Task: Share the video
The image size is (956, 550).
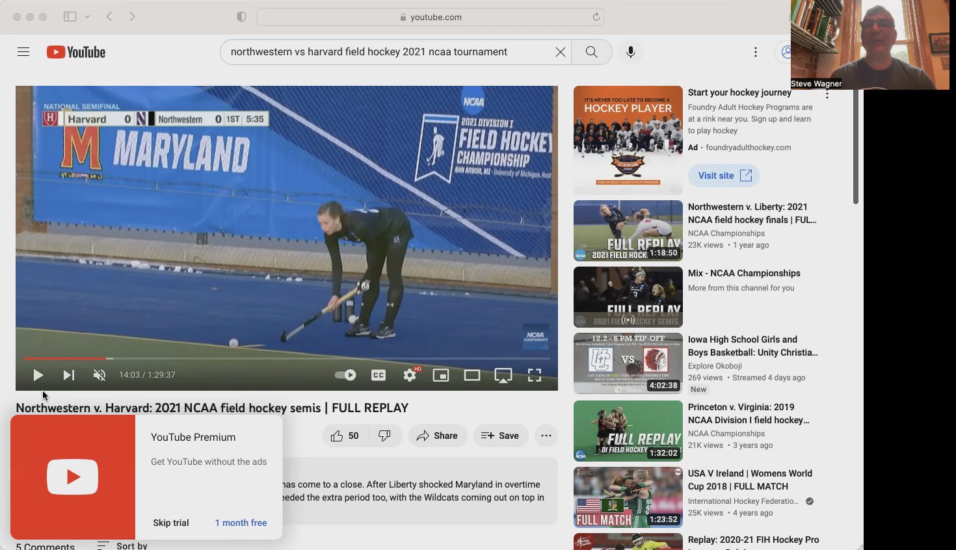Action: 438,436
